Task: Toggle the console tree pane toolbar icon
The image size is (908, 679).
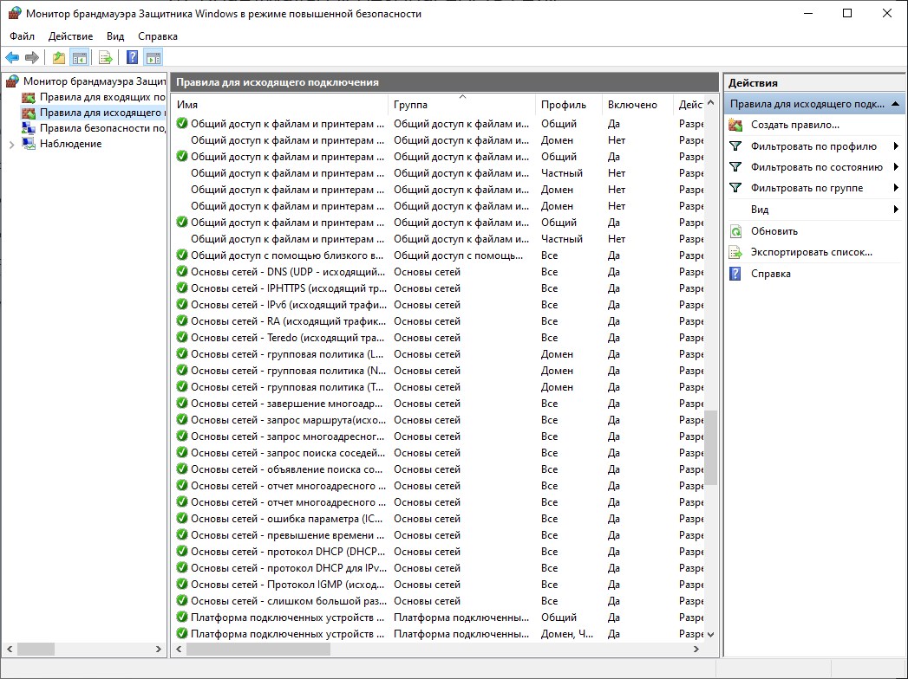Action: point(79,58)
